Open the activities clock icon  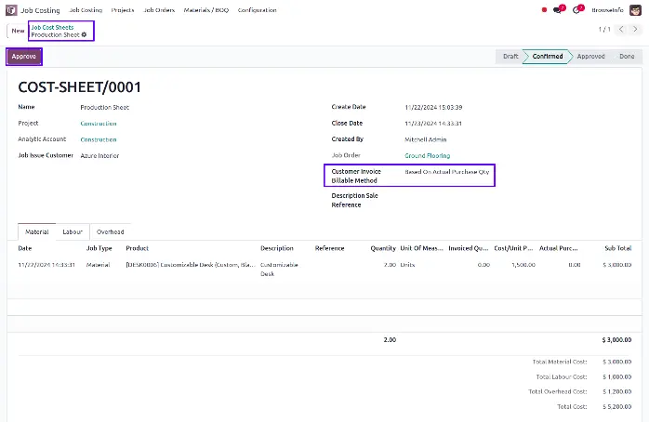click(x=576, y=10)
